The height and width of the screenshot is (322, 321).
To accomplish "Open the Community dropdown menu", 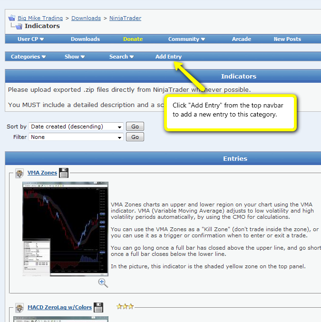I will point(187,39).
